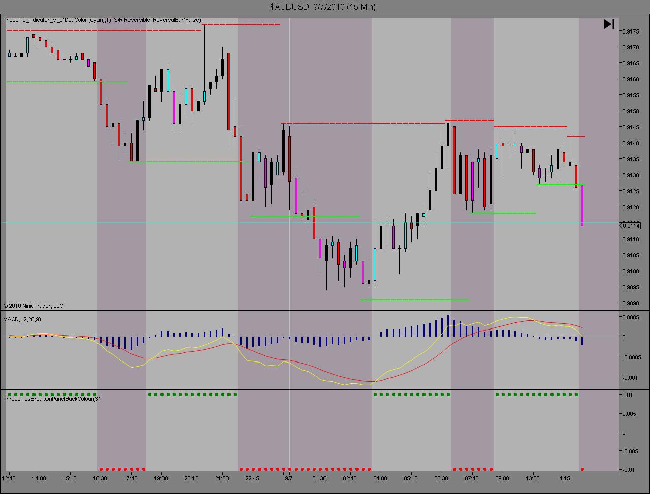Click the 0.9155 price axis label
This screenshot has width=650, height=494.
click(x=632, y=95)
